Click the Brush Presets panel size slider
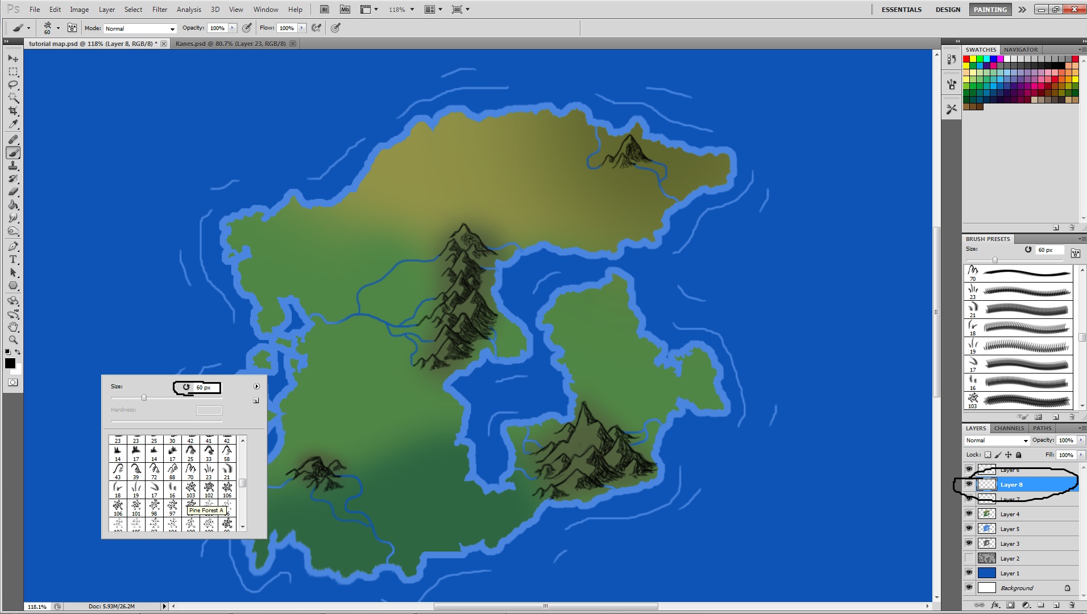1087x614 pixels. point(995,260)
